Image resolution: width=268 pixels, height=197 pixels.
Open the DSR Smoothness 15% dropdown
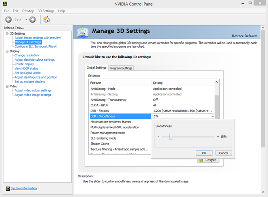coord(183,117)
